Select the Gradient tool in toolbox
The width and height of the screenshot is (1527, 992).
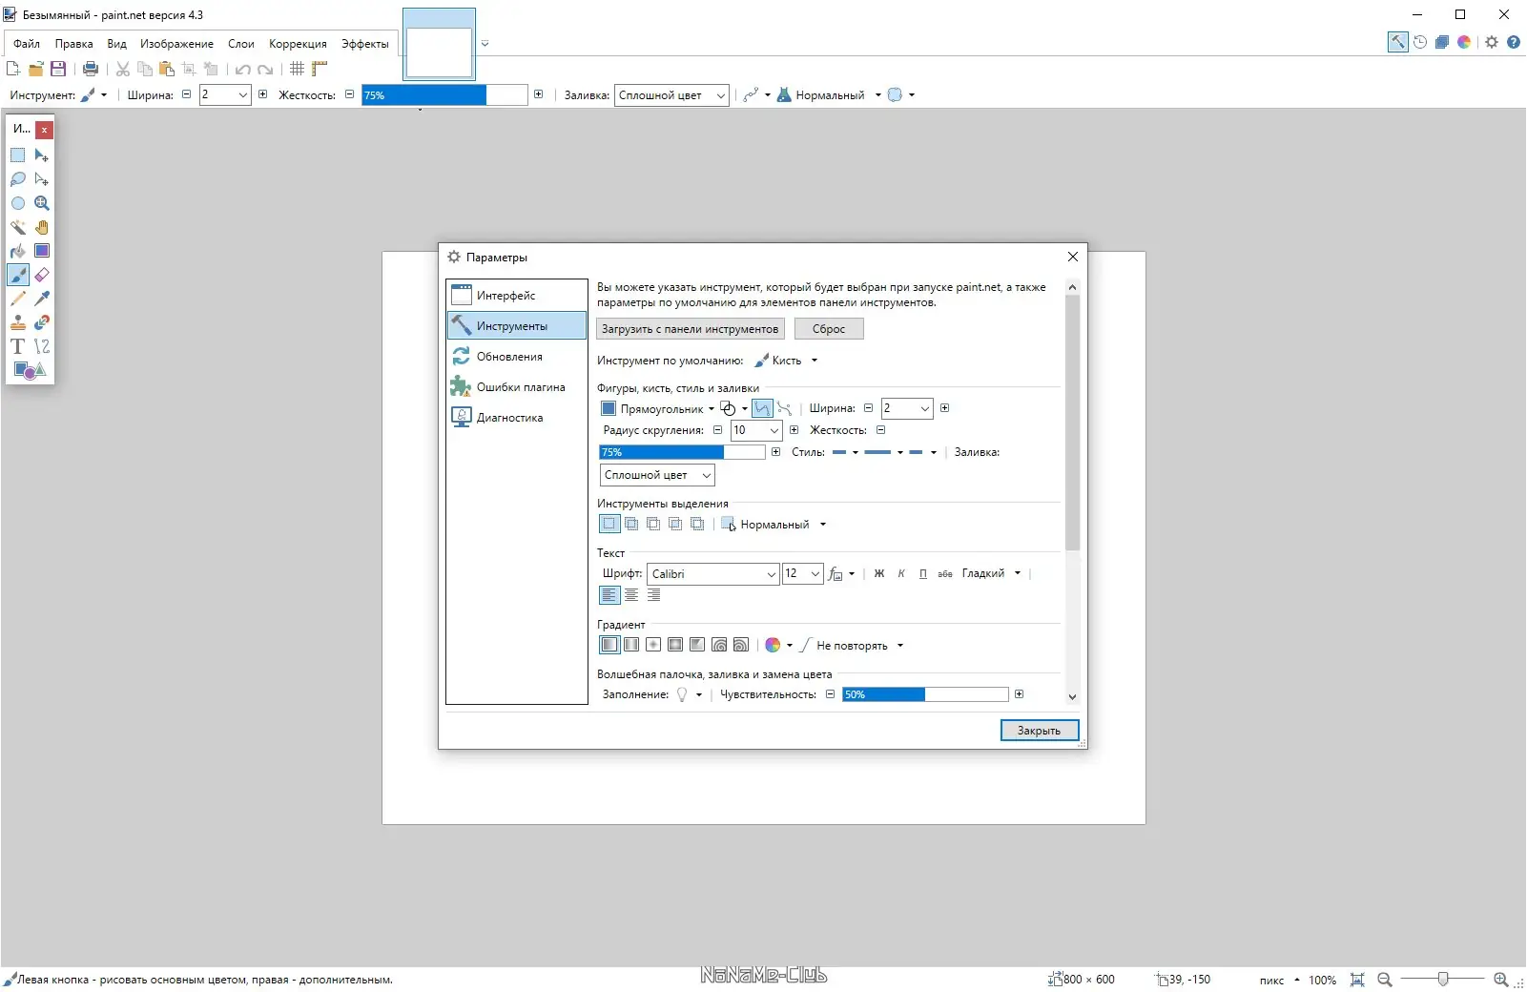click(x=42, y=251)
